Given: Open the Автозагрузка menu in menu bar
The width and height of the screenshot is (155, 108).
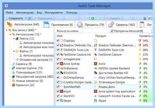Looking at the screenshot, I should [x=25, y=13].
